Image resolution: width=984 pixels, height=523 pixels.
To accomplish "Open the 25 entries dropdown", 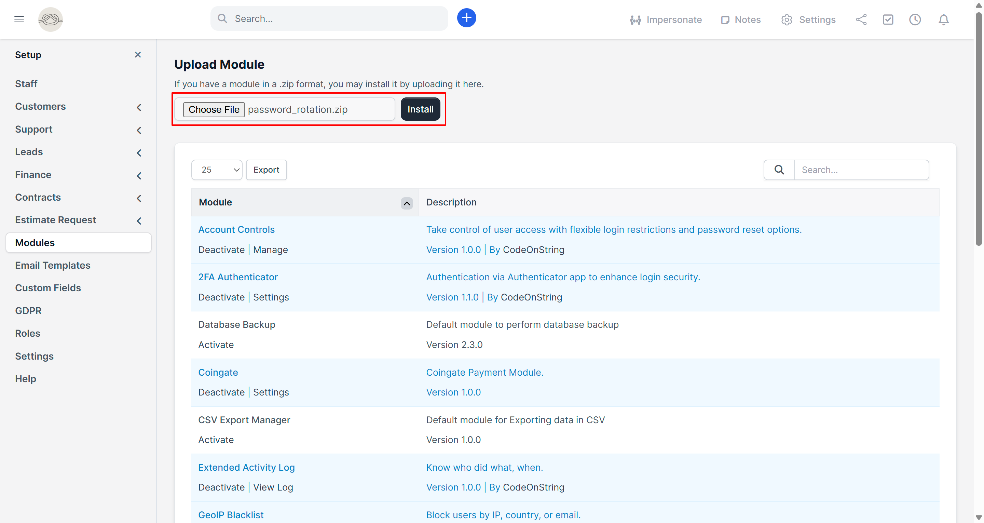I will (217, 170).
